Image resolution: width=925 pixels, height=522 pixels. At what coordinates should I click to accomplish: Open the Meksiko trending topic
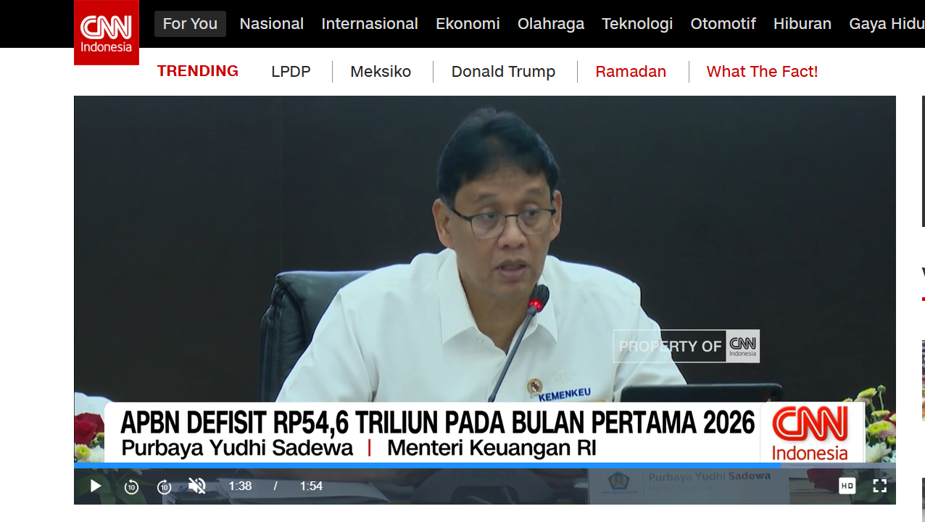click(x=381, y=72)
